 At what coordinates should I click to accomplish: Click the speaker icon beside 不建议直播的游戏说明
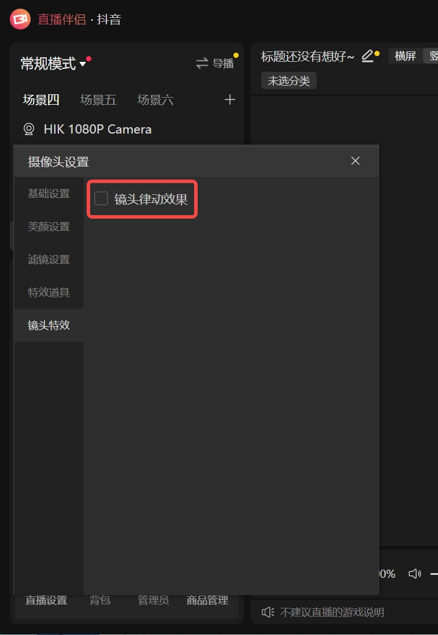[268, 612]
